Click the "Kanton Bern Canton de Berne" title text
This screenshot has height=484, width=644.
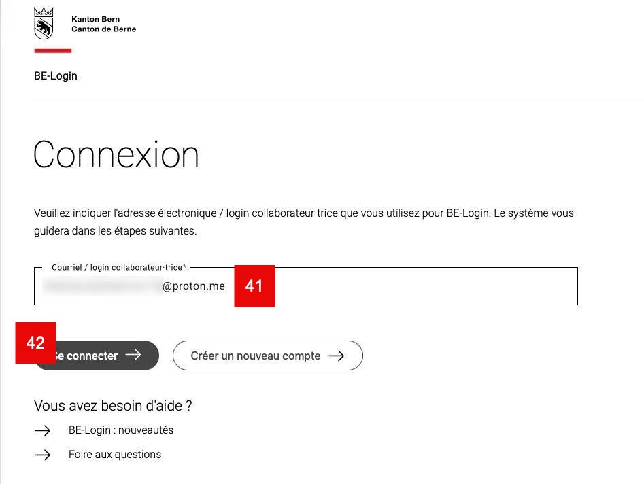click(103, 24)
